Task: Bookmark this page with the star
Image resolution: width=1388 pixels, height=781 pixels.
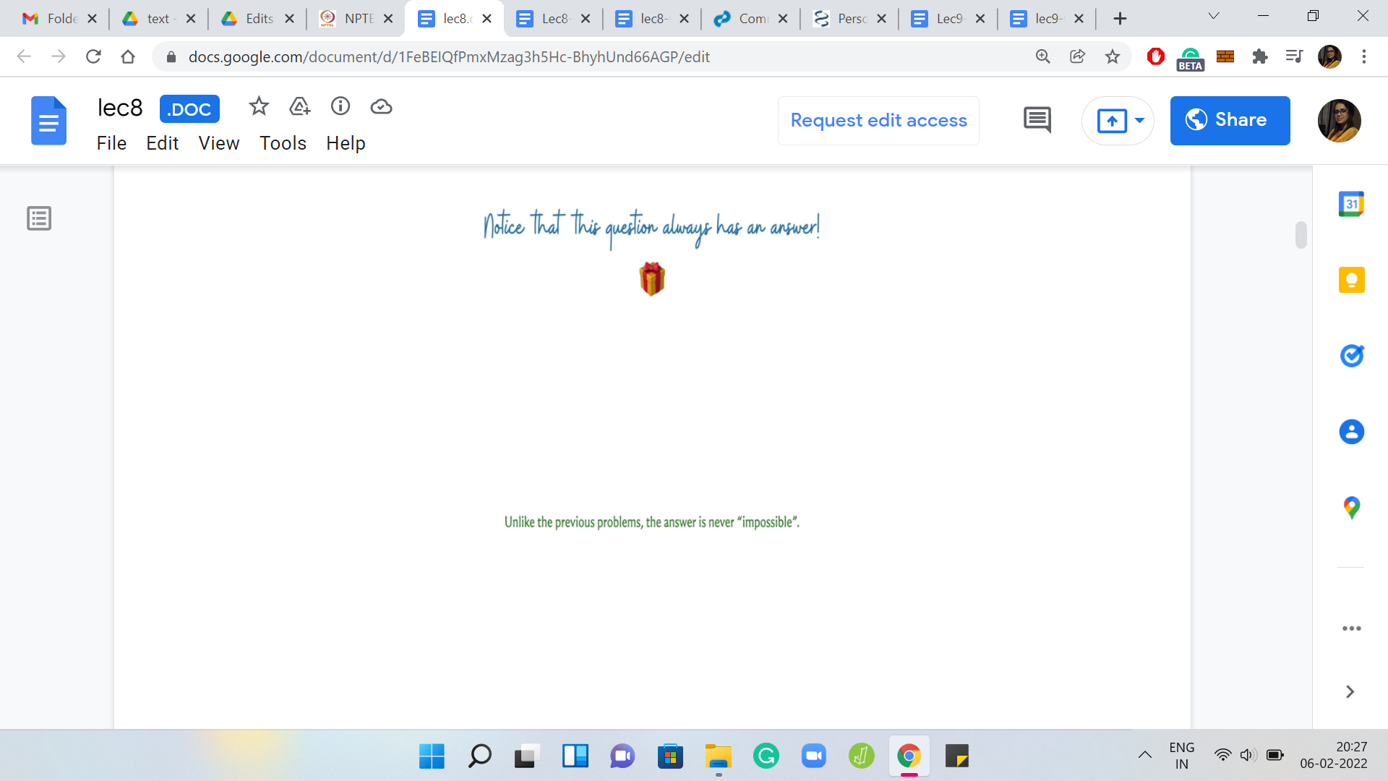Action: [1113, 56]
